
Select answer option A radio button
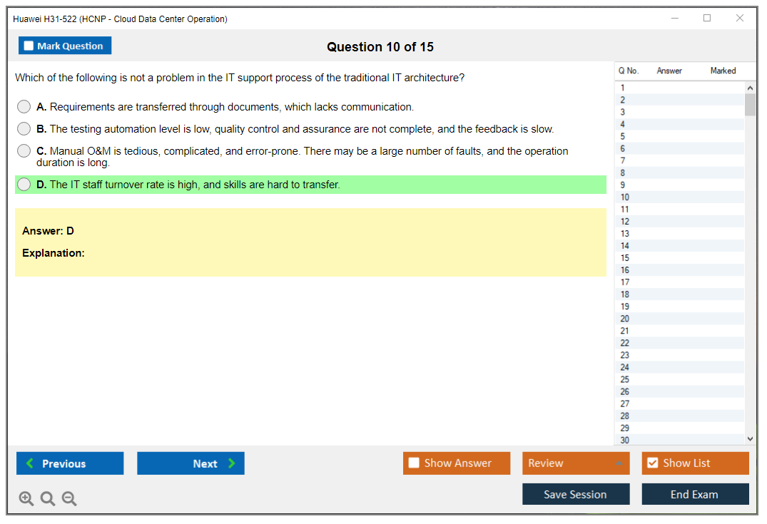point(24,107)
